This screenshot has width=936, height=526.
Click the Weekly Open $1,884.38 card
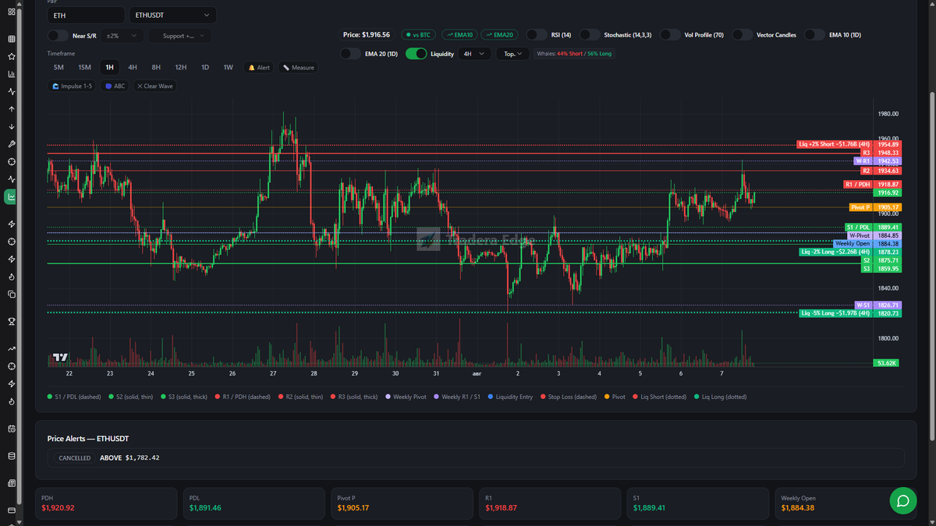click(x=846, y=503)
